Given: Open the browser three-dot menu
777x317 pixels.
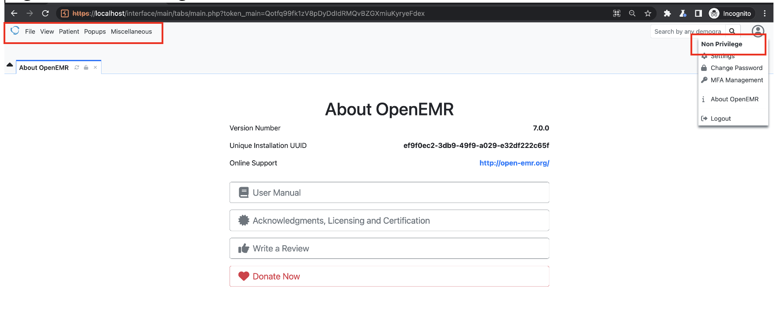Looking at the screenshot, I should (765, 13).
